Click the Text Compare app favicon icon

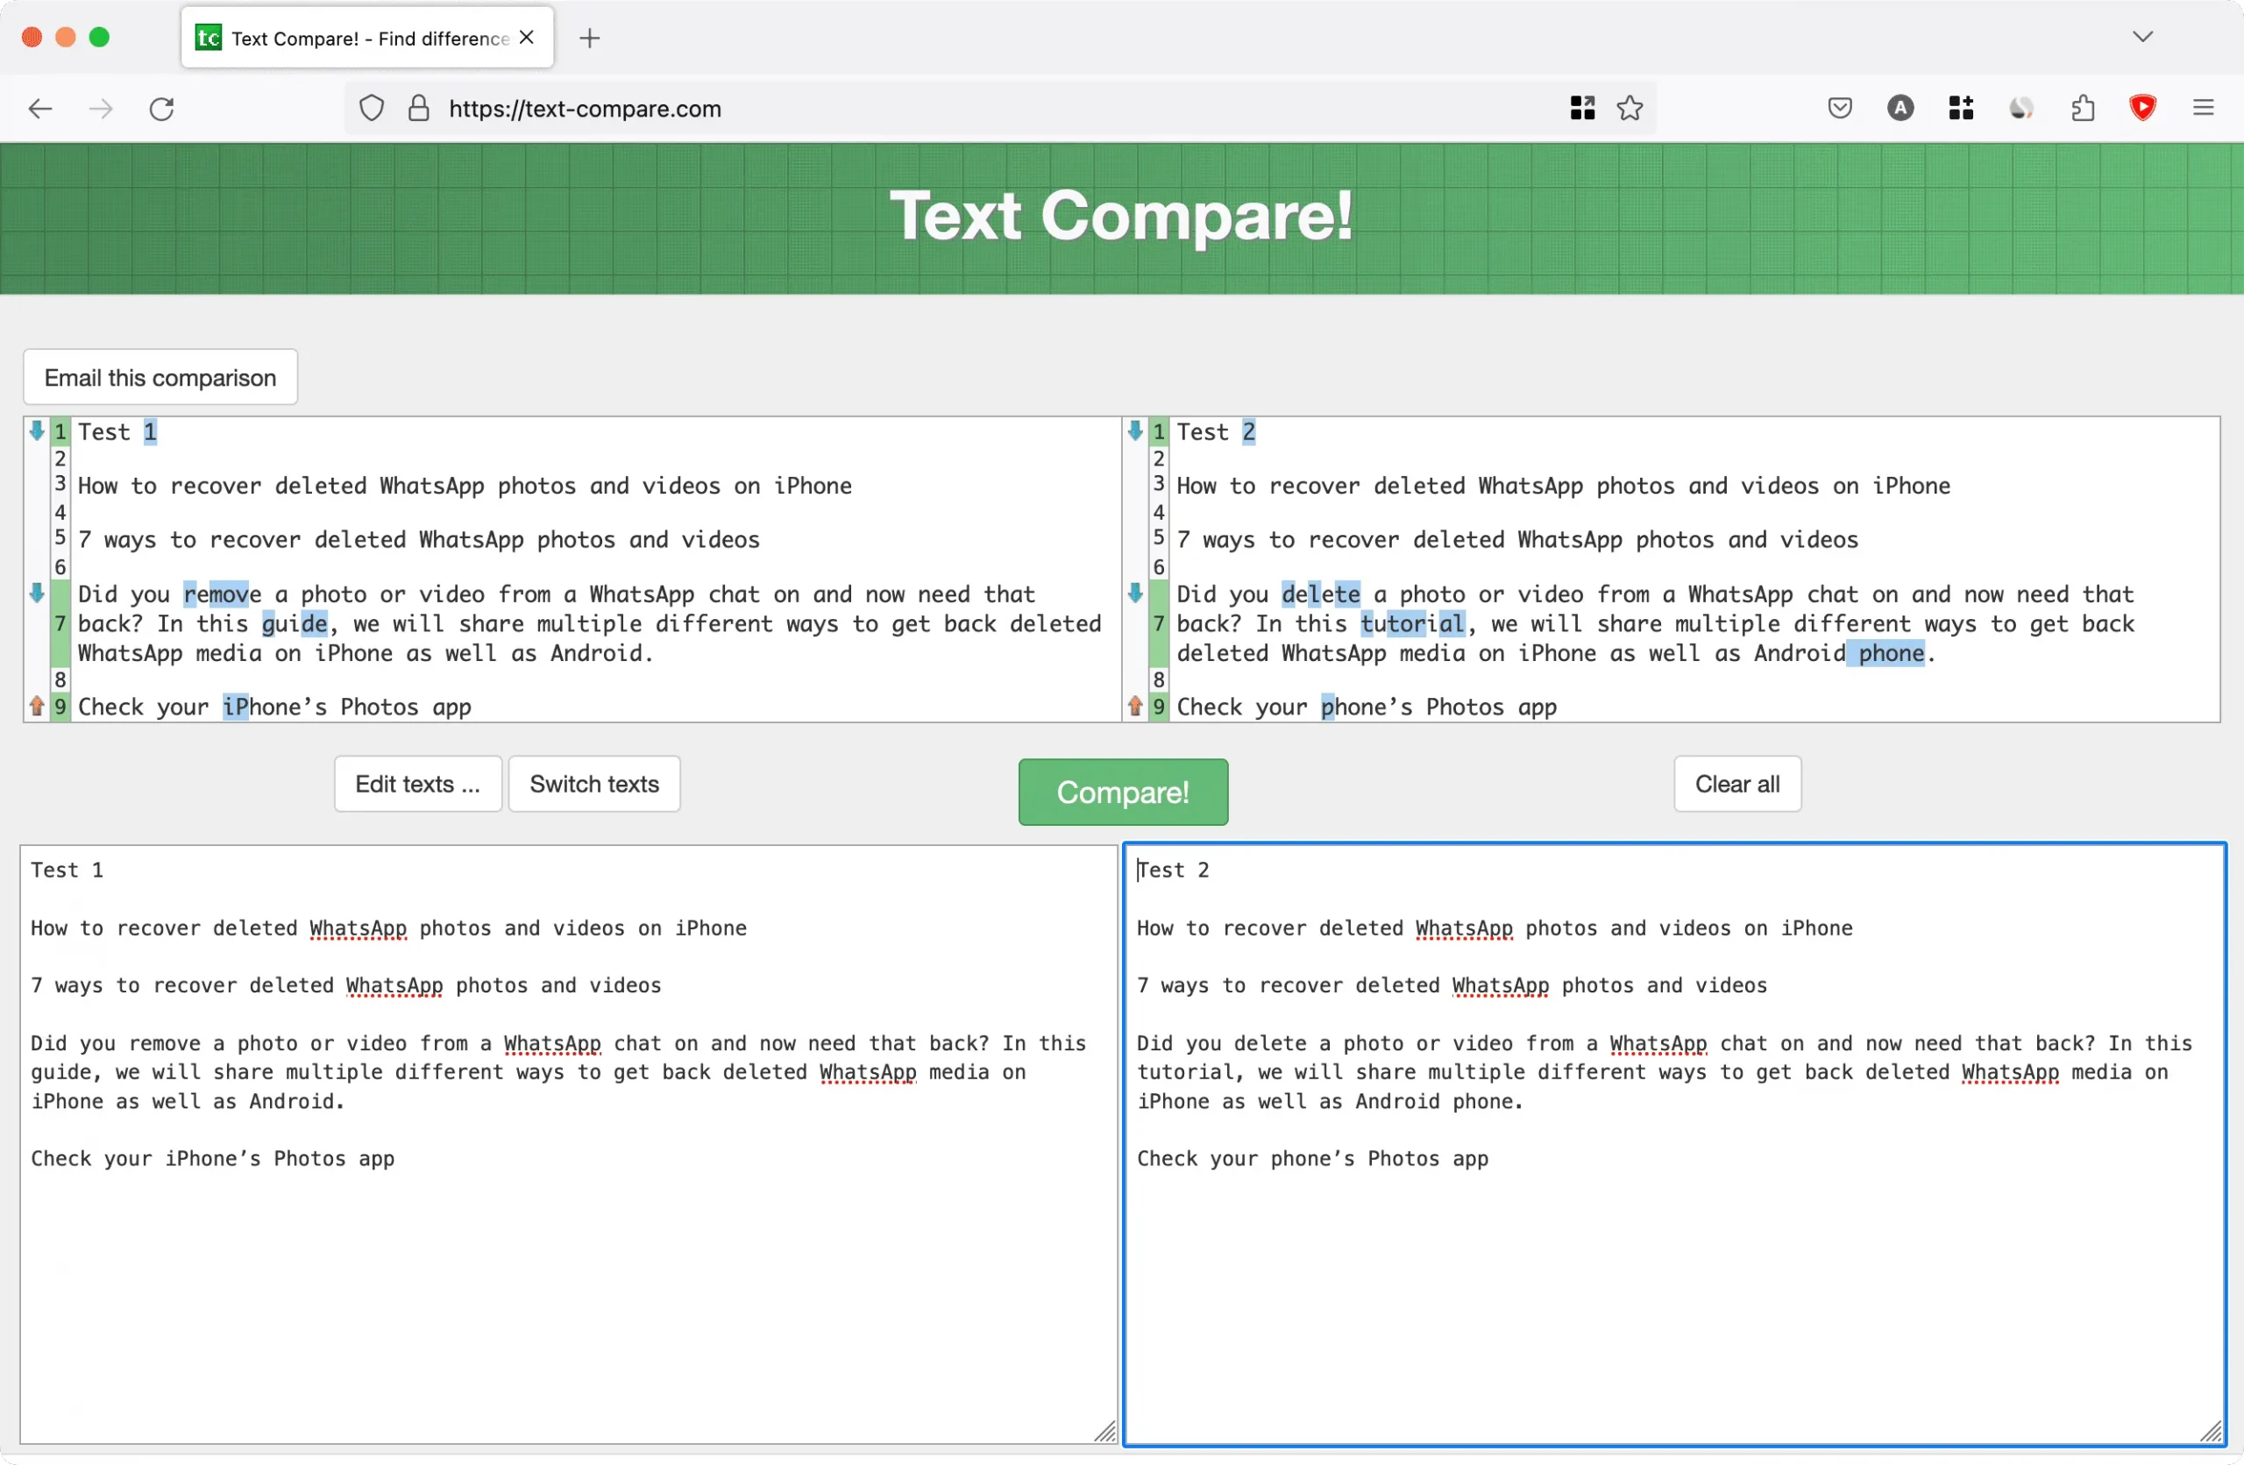[209, 38]
